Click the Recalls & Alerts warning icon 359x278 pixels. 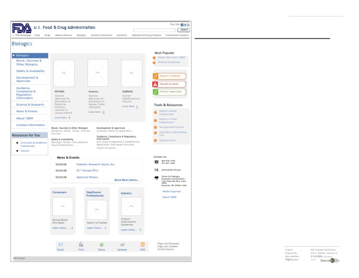coord(155,84)
